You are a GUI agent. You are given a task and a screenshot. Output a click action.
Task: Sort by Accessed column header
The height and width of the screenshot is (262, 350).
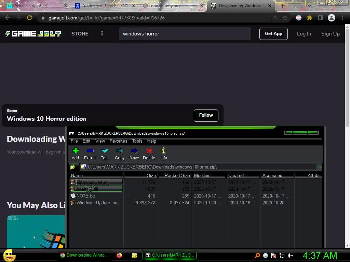(x=277, y=175)
